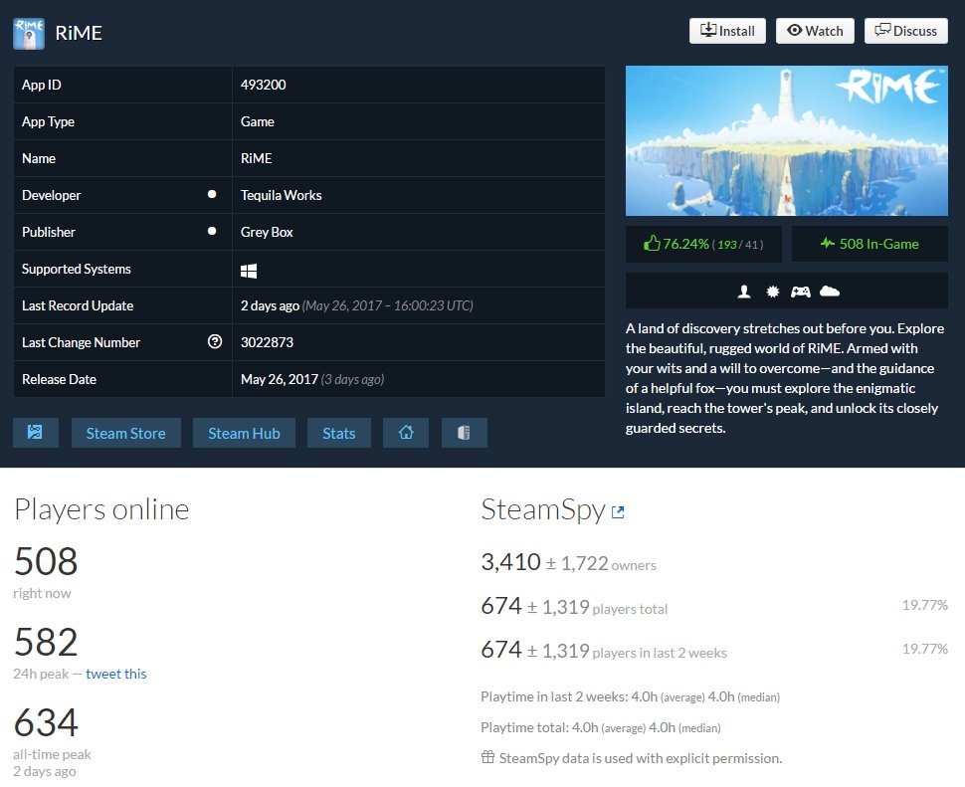Viewport: 965px width, 787px height.
Task: Click the picture icon button beside Steam Store
Action: [36, 433]
